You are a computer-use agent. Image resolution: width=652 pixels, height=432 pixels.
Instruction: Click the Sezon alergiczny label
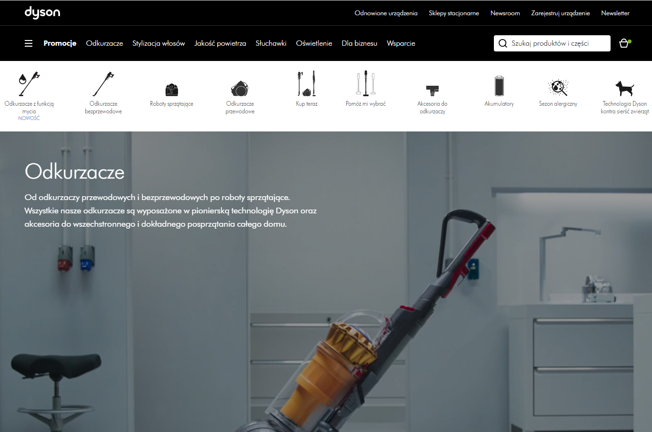558,104
